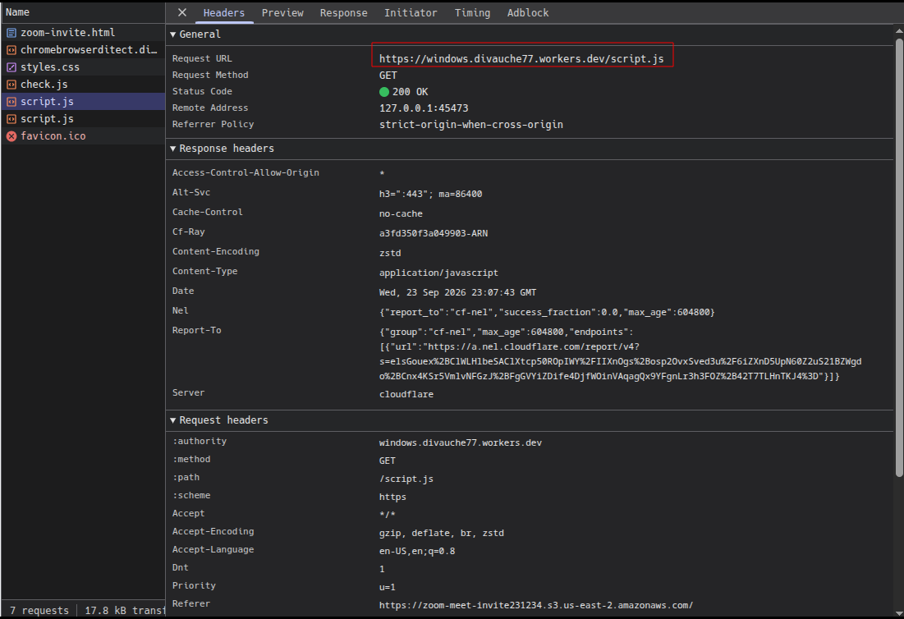The width and height of the screenshot is (904, 619).
Task: Click the styles.css stylesheet icon
Action: coord(11,67)
